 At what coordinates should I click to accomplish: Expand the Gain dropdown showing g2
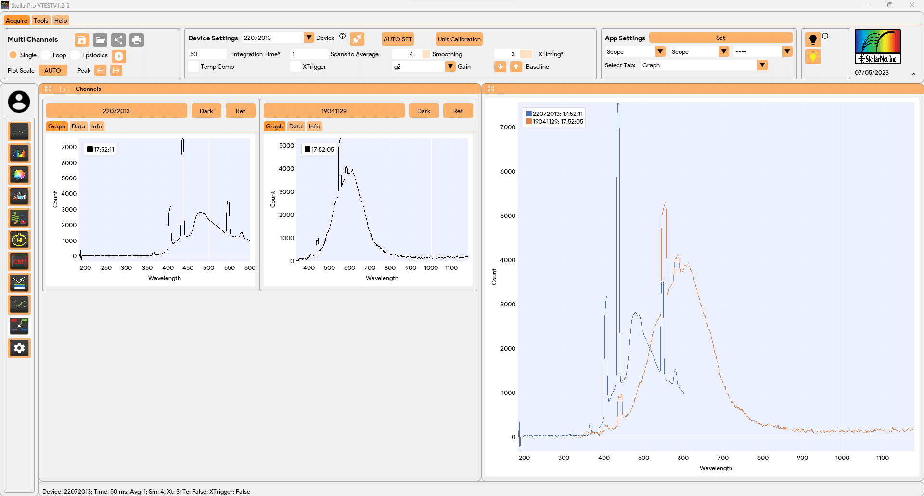tap(450, 66)
